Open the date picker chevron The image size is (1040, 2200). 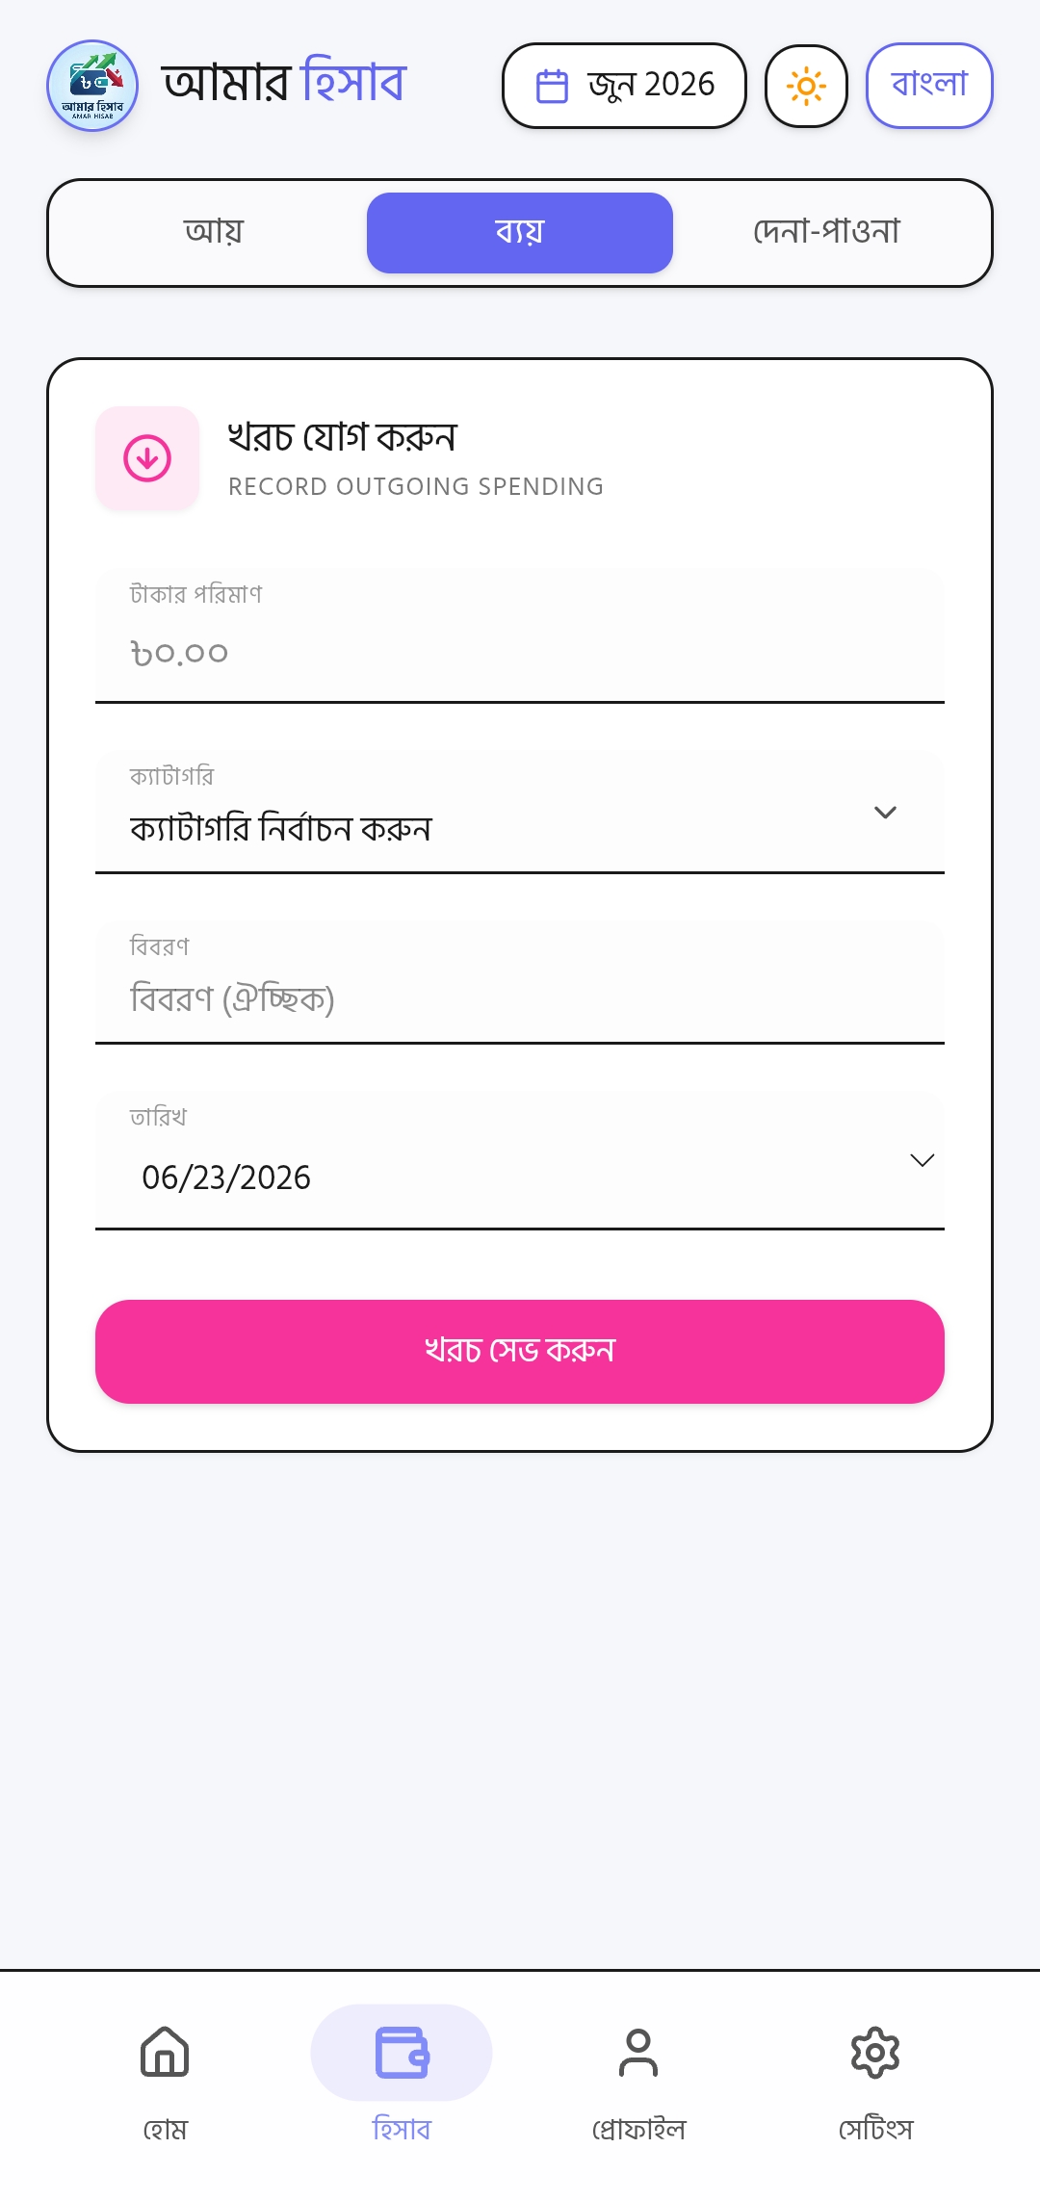pos(923,1160)
